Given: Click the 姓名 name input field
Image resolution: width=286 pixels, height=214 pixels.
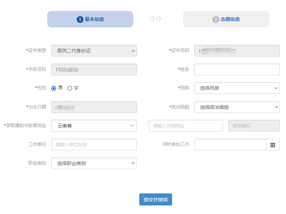Looking at the screenshot, I should pyautogui.click(x=237, y=69).
